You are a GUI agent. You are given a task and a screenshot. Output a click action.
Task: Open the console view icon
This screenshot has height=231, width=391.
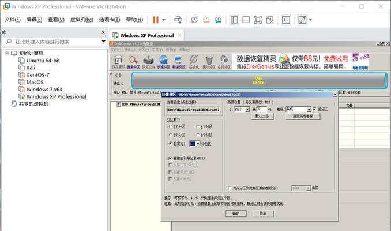[x=286, y=20]
